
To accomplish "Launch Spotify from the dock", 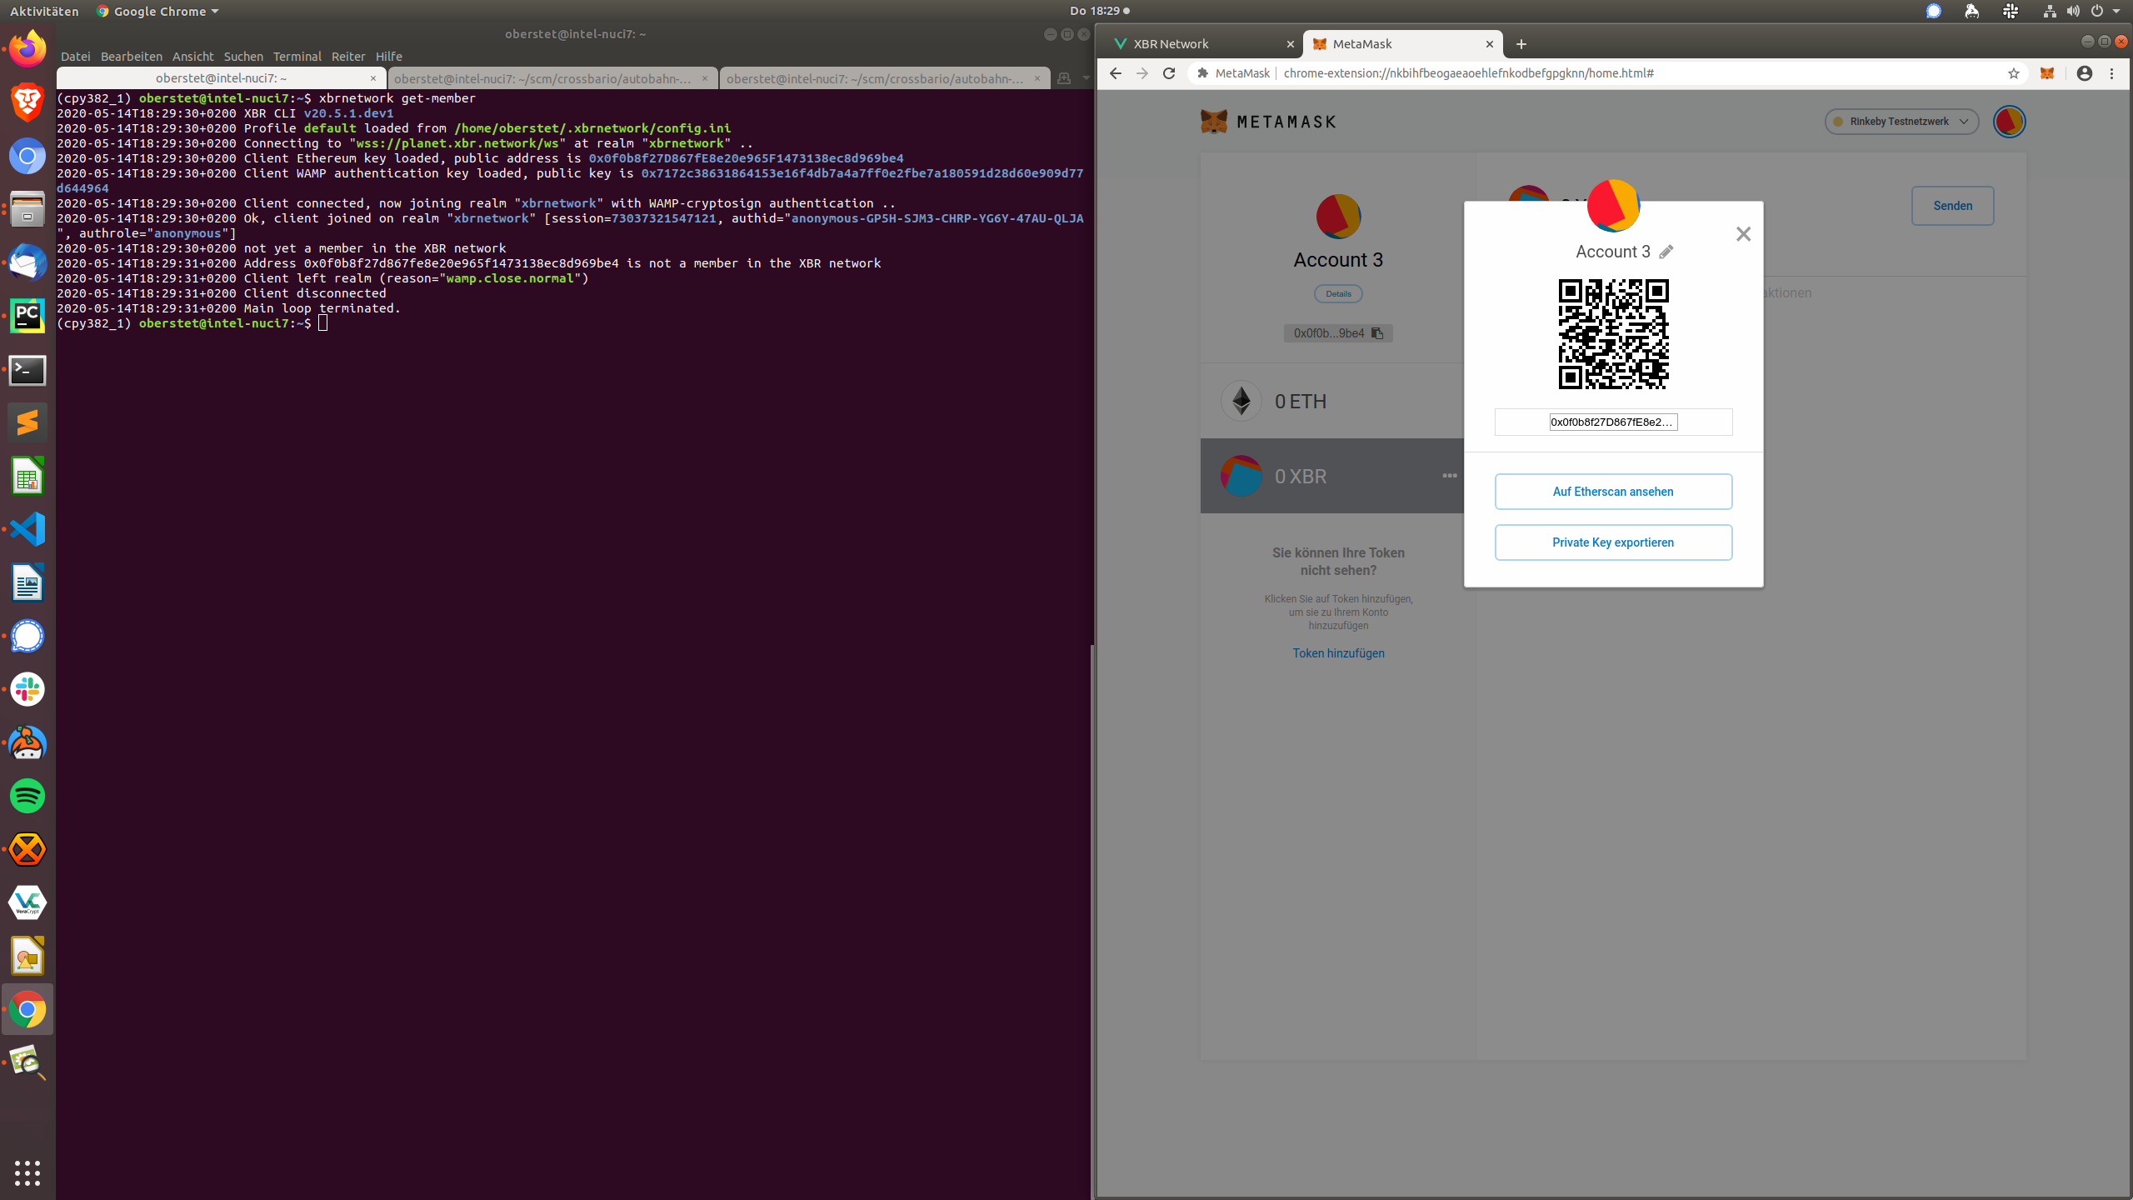I will click(x=27, y=796).
